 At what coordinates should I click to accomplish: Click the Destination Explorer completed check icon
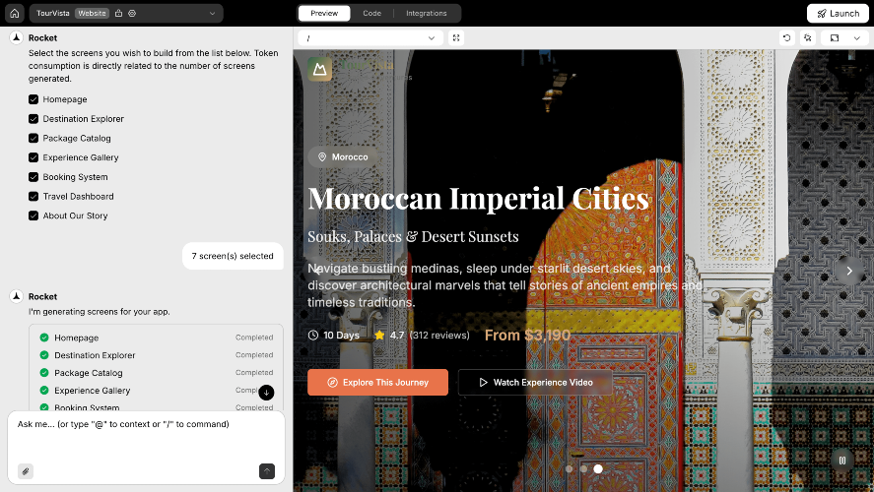point(44,355)
